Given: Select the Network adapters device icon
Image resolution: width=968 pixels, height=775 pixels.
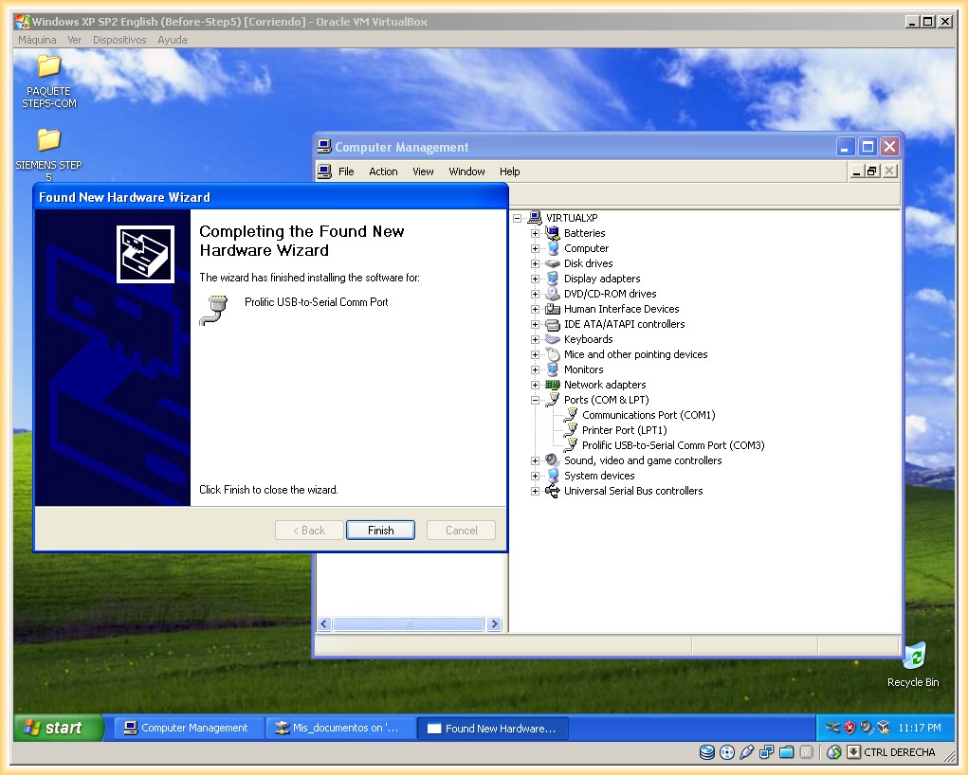Looking at the screenshot, I should 552,385.
